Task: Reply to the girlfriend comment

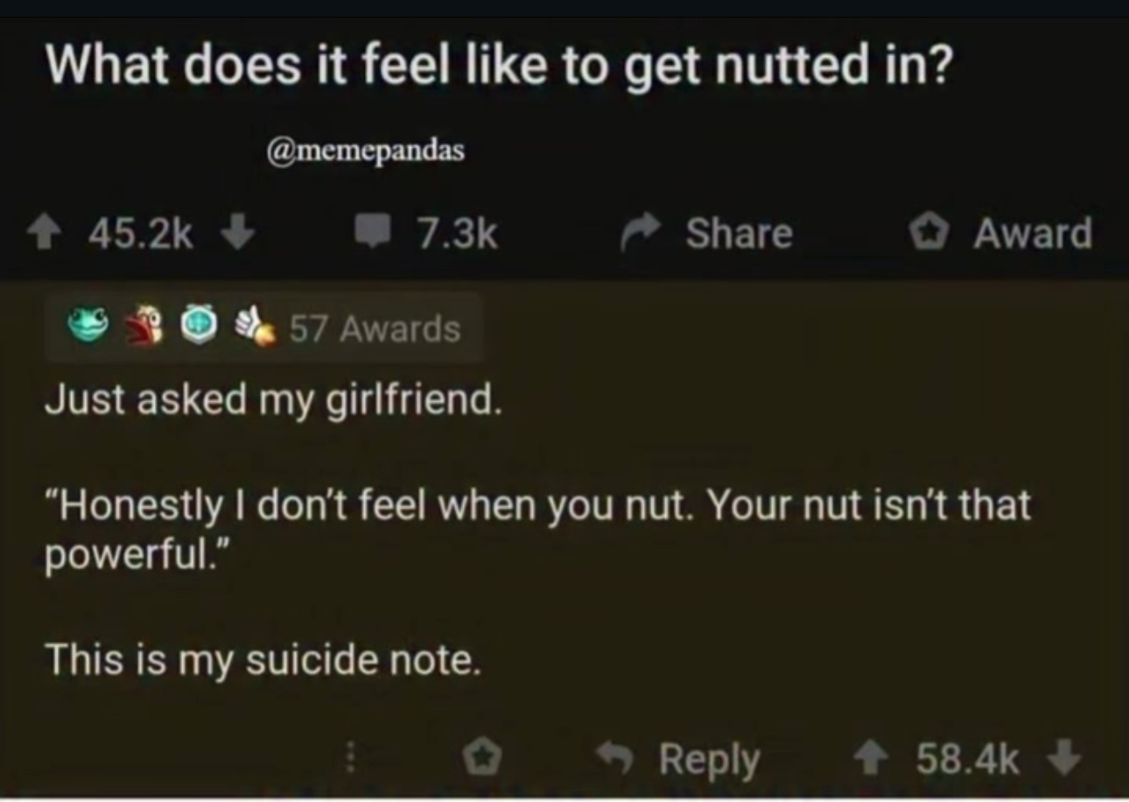Action: (691, 758)
